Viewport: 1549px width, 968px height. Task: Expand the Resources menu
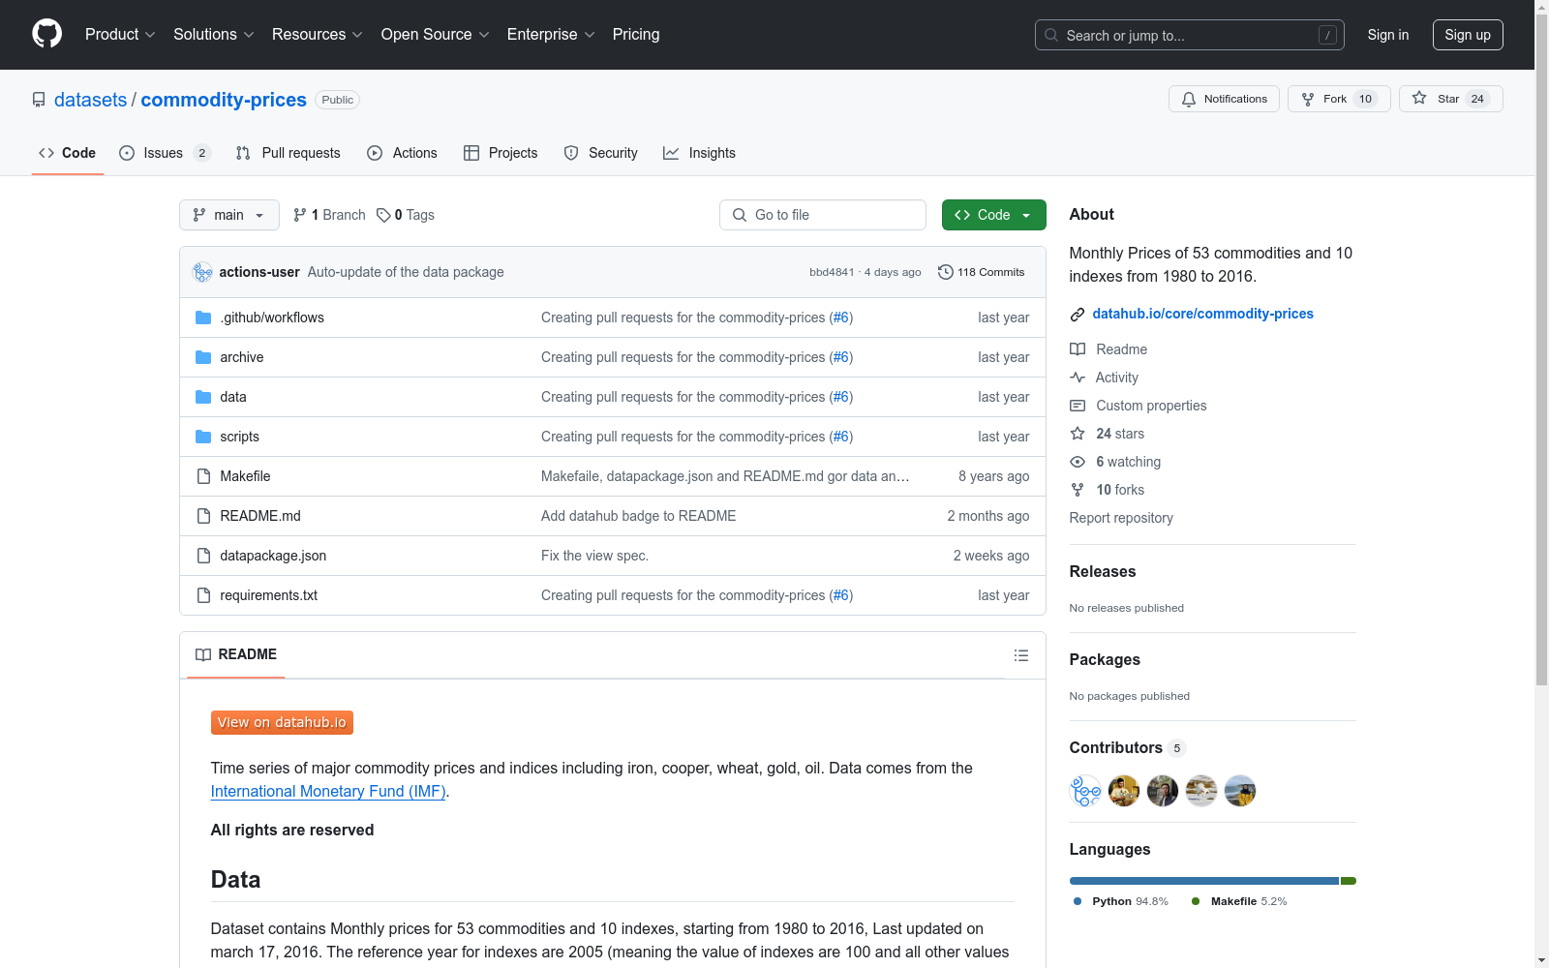pos(318,34)
